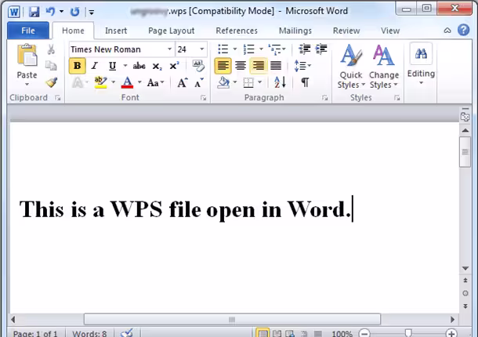Click the Save icon in Quick Access toolbar
The width and height of the screenshot is (478, 337).
pos(34,12)
